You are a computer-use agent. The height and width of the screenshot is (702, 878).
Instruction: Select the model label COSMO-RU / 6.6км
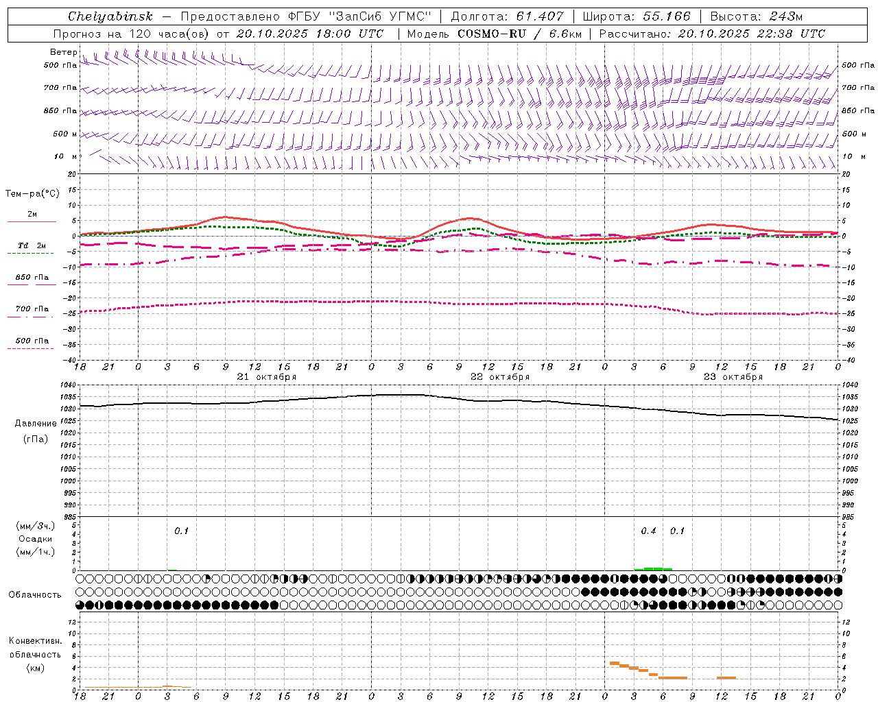pos(519,34)
